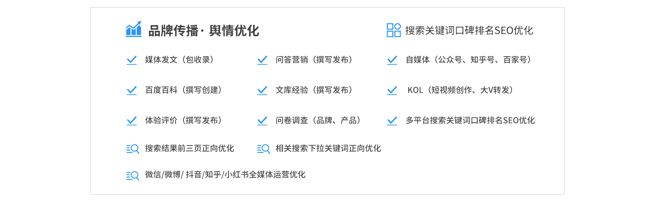Select the 品牌传播·舆情优化 heading

[204, 31]
